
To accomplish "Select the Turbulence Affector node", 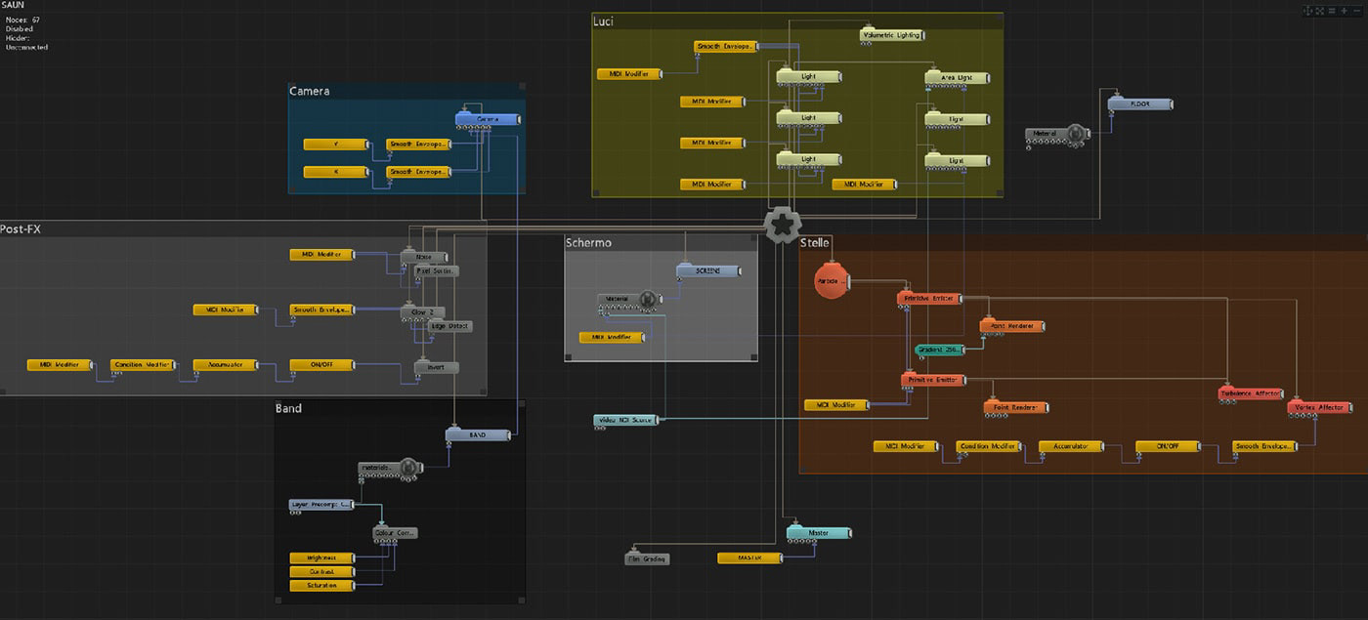I will click(1250, 393).
